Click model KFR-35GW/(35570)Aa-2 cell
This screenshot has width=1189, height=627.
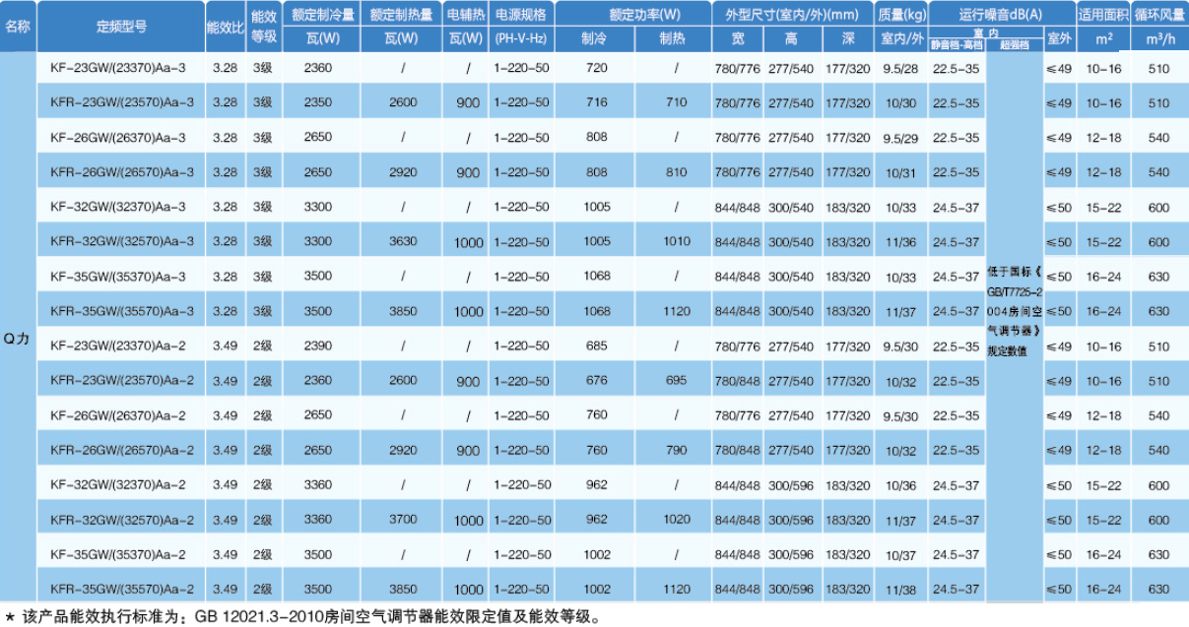(122, 589)
